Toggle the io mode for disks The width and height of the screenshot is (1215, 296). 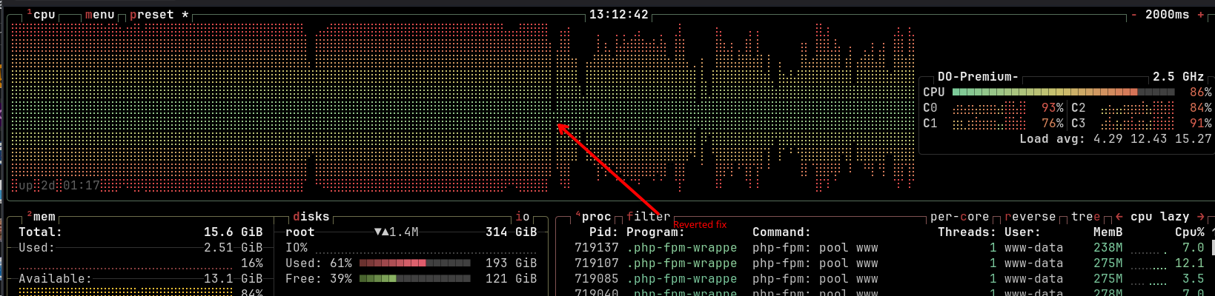[x=523, y=217]
